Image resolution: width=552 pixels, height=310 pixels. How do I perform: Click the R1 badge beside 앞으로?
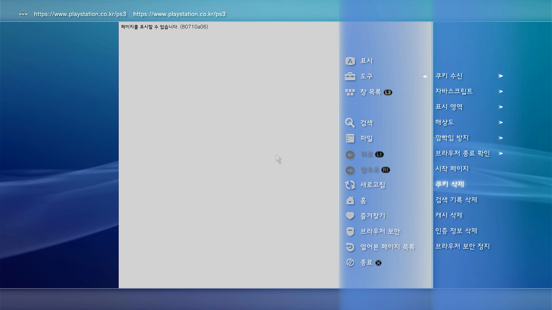pyautogui.click(x=386, y=170)
